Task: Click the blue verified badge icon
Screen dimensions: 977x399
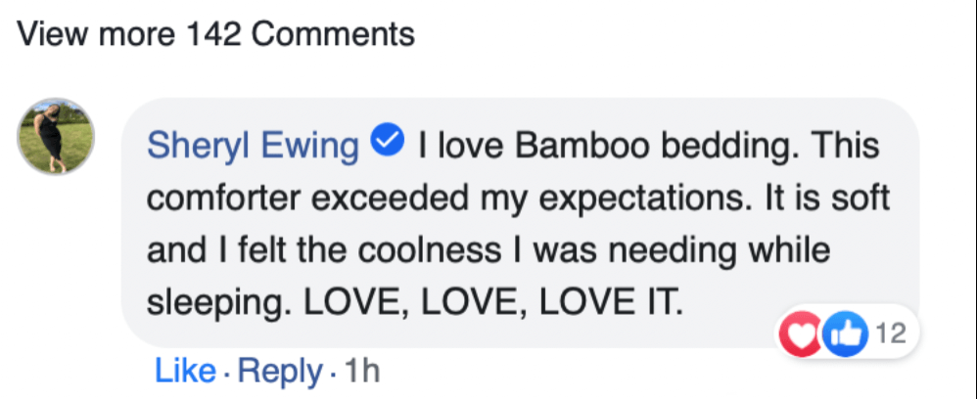Action: click(x=389, y=144)
